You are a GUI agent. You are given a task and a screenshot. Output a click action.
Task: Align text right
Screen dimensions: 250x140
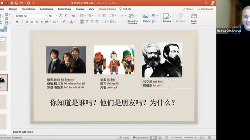click(x=92, y=22)
